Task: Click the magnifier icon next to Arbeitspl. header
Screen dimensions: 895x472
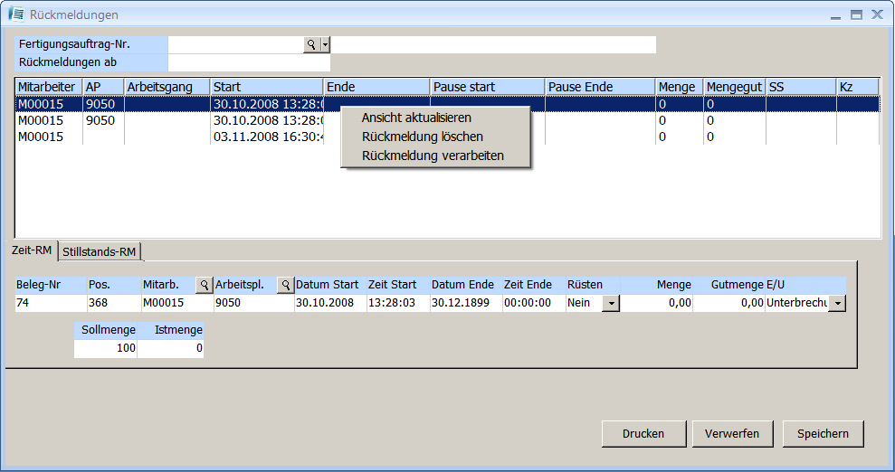Action: tap(285, 285)
